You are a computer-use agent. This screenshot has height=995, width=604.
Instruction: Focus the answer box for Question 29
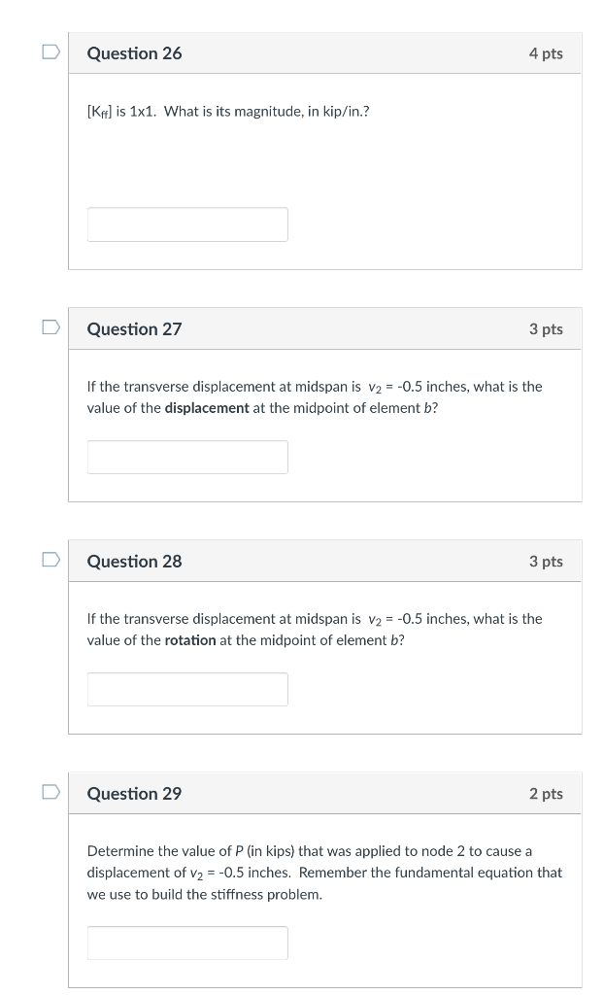tap(187, 943)
